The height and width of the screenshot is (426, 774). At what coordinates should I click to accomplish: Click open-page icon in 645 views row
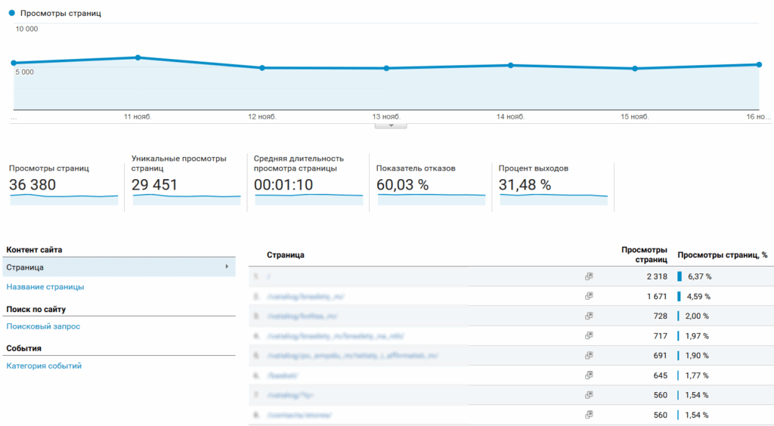589,375
